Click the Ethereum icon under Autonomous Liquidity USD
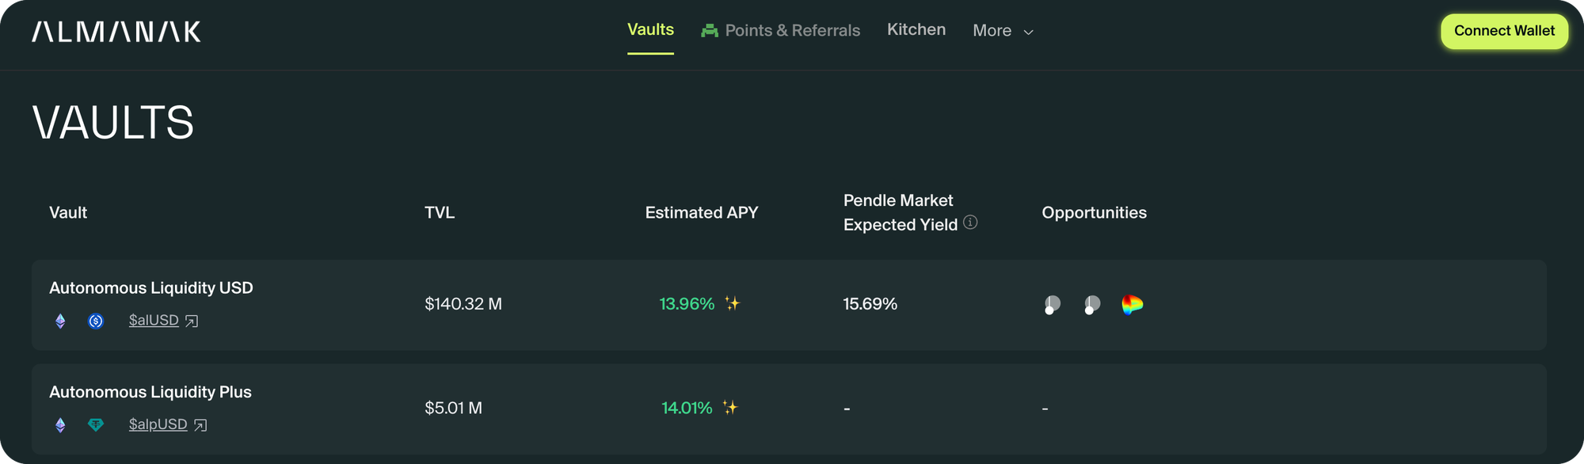This screenshot has width=1584, height=464. (60, 321)
